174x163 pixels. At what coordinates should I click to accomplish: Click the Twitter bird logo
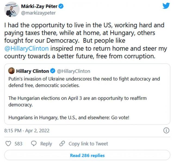click(166, 6)
